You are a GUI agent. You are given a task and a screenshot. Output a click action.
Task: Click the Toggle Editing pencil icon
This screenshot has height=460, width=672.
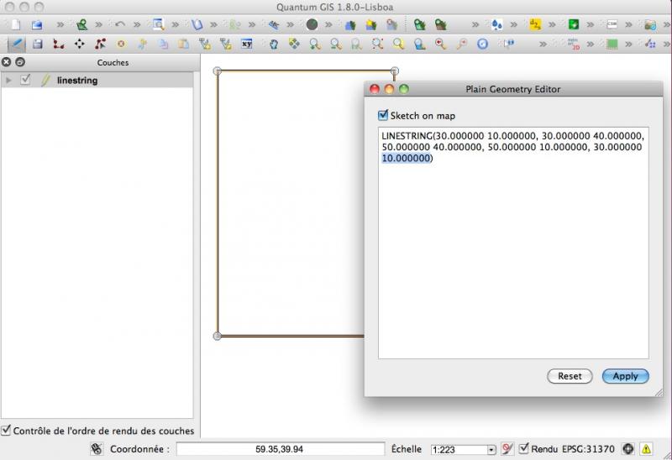pyautogui.click(x=16, y=44)
